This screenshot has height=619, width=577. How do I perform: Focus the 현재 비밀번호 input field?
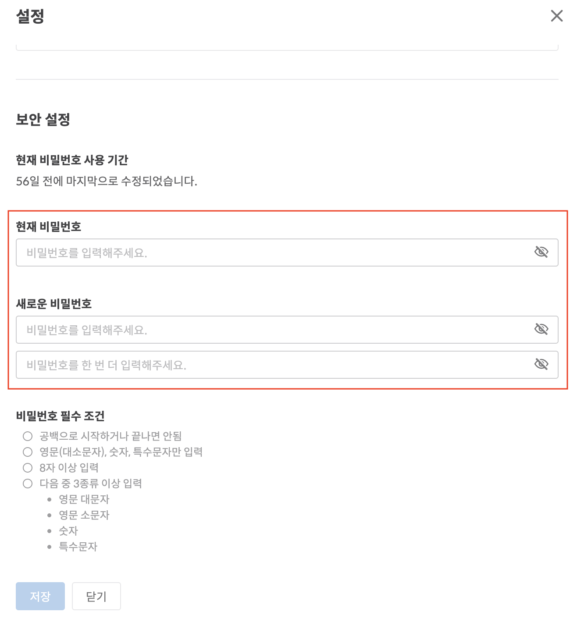pyautogui.click(x=287, y=253)
